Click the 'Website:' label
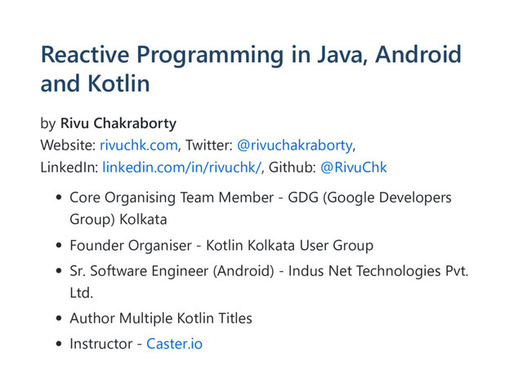523x392 pixels. pos(69,145)
